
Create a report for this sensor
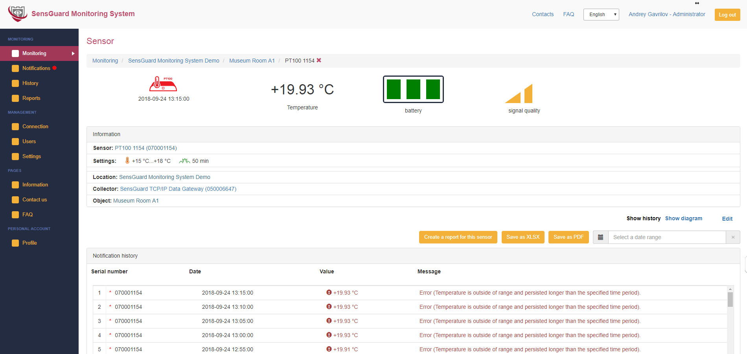click(x=458, y=237)
